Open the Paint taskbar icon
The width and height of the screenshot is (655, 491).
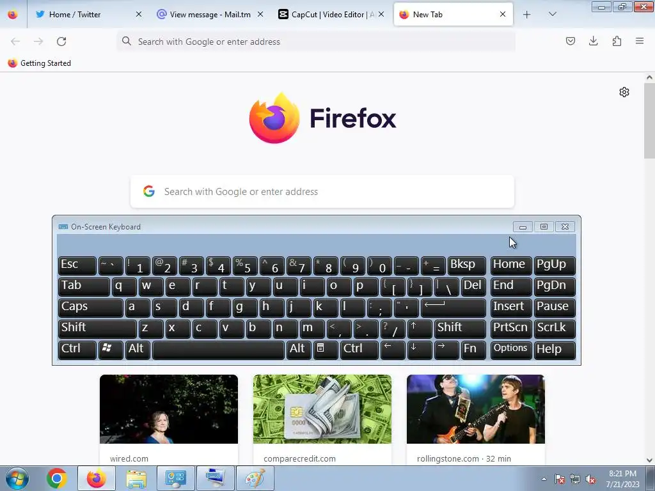(255, 478)
